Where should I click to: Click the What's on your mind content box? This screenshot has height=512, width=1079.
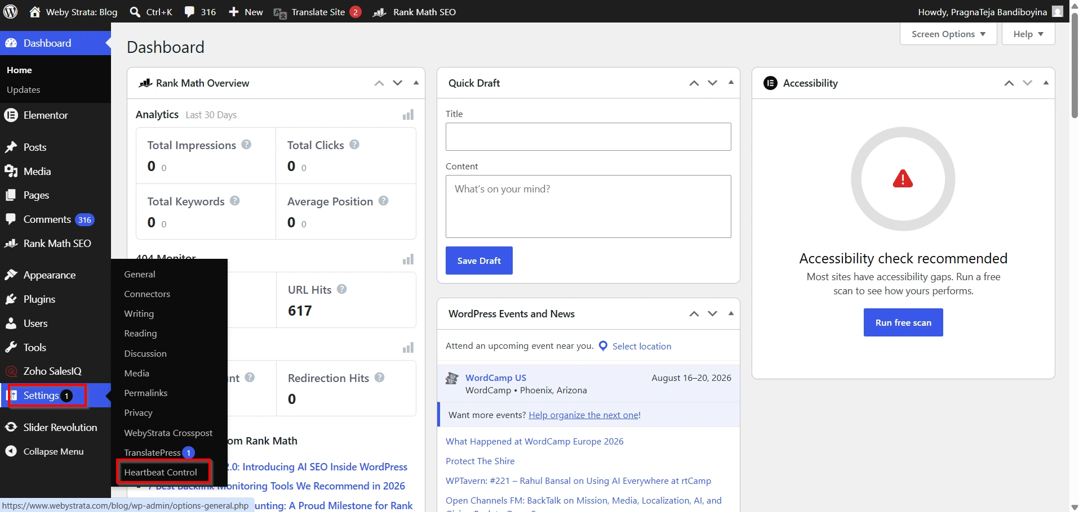(588, 206)
